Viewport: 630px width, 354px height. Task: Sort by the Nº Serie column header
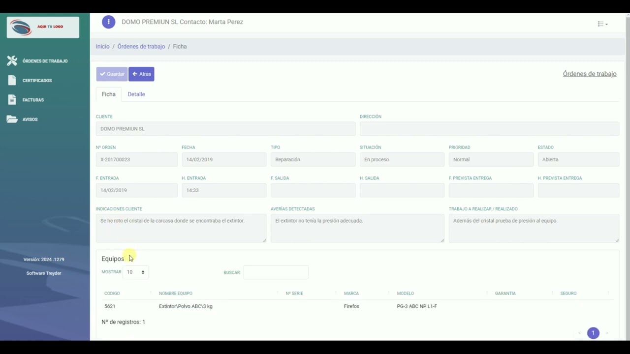[294, 294]
